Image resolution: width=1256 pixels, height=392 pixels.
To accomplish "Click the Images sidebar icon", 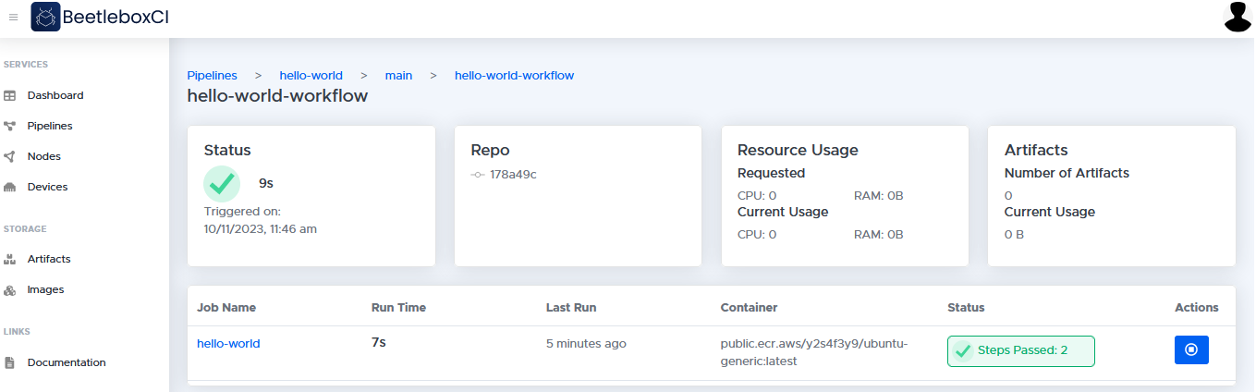I will pos(10,289).
